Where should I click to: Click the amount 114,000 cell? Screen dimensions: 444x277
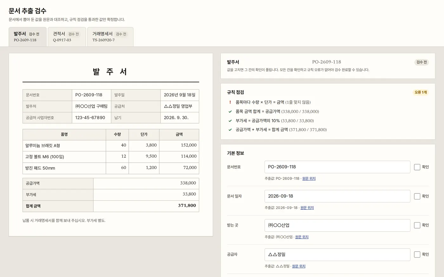point(179,156)
